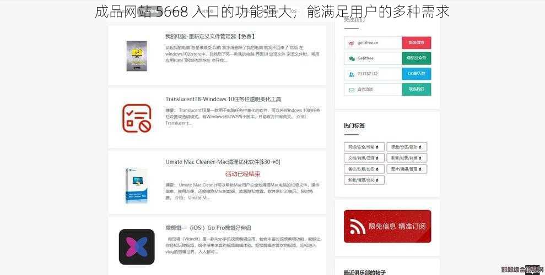Select the 硬盘/分区/驱动 tag
The image size is (545, 275).
click(407, 147)
